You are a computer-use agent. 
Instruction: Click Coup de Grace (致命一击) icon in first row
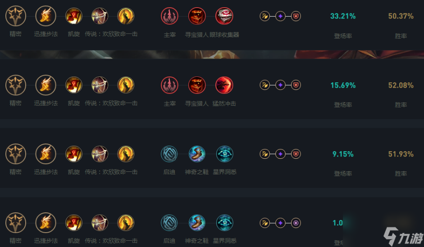tap(126, 16)
